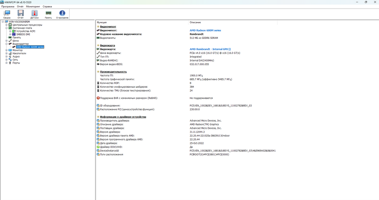Open the Справка menu
Screen dimensions: 379x200
point(47,6)
